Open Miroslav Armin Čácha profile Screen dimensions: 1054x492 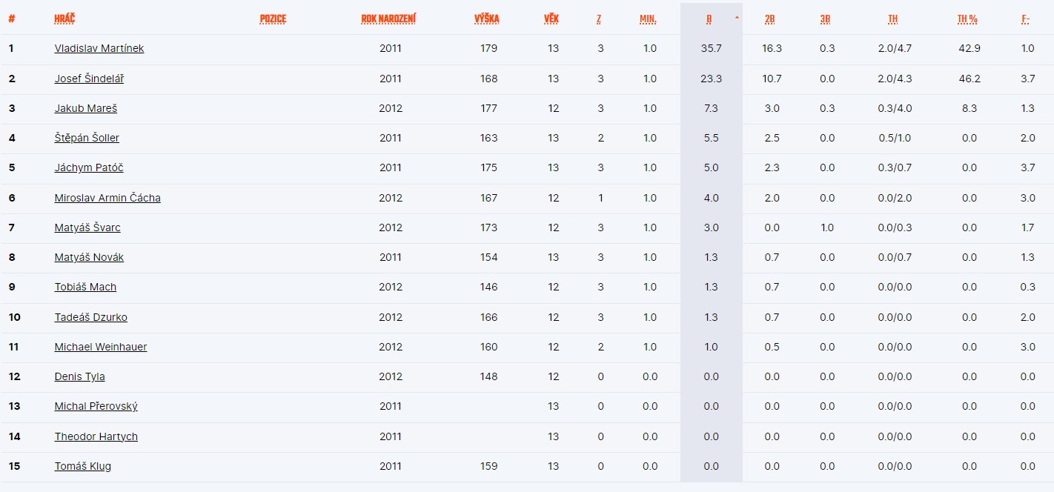[x=107, y=198]
